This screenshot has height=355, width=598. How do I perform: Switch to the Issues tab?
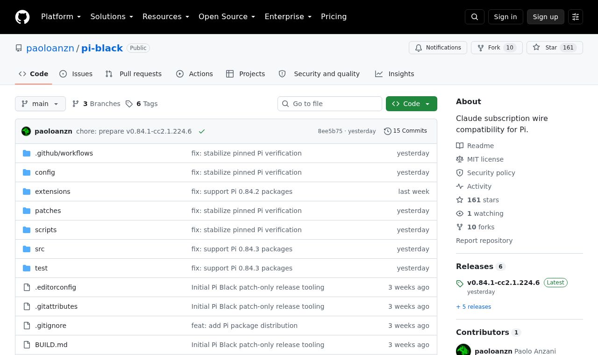76,74
